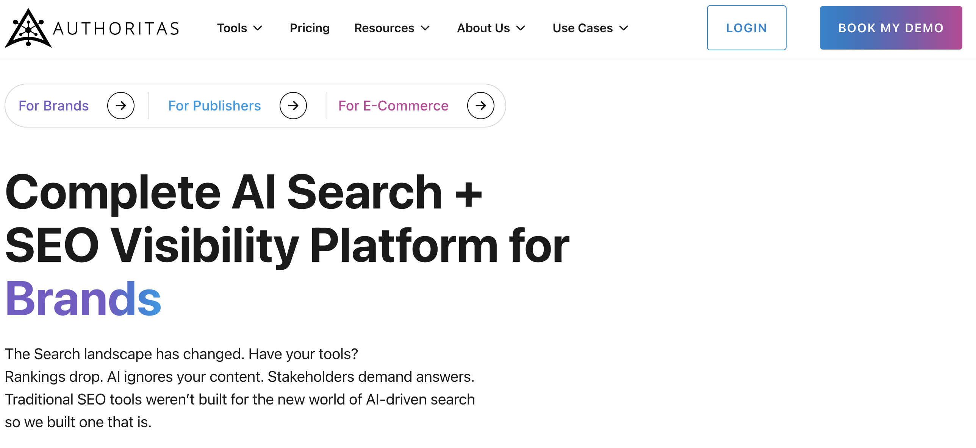Expand the Resources dropdown chevron

tap(425, 28)
